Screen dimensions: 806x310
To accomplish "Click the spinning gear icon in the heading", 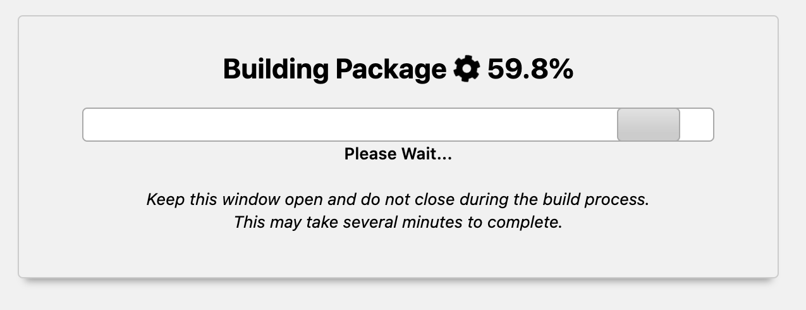I will click(467, 69).
